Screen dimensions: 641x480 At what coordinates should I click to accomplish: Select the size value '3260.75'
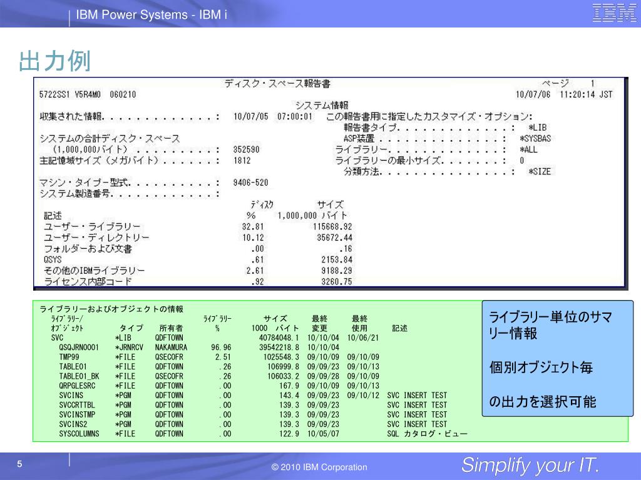point(337,282)
